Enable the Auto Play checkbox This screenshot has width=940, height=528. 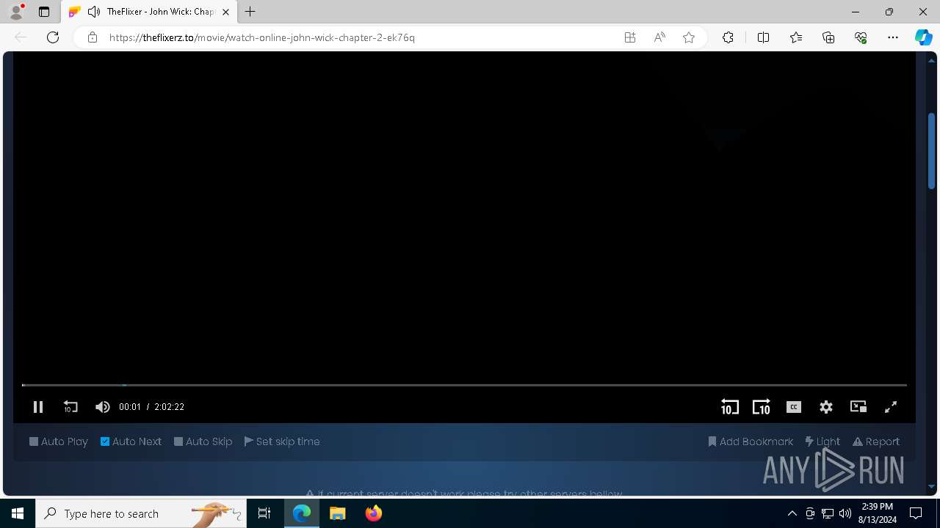coord(59,441)
